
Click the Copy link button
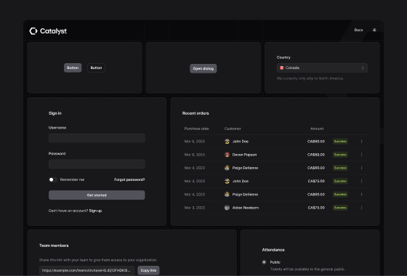[148, 270]
